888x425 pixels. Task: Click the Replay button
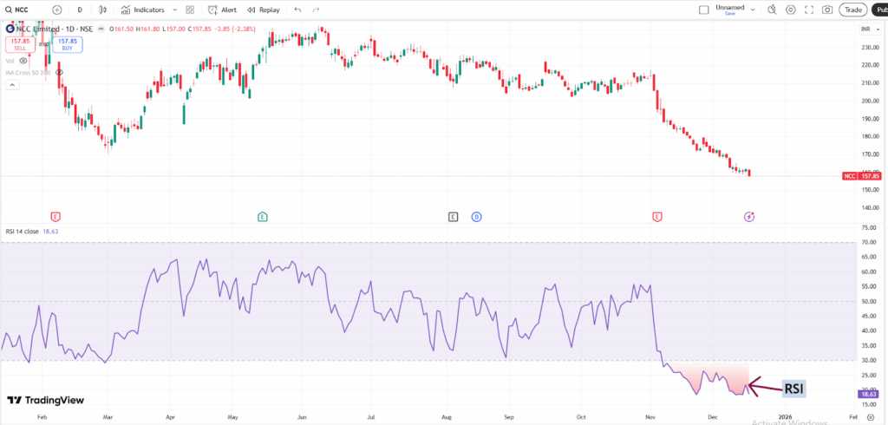[264, 10]
